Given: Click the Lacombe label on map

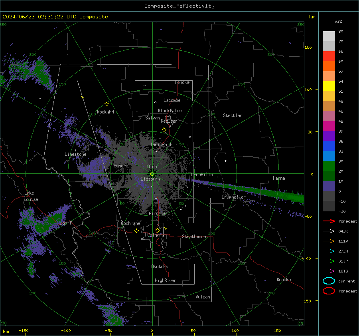Looking at the screenshot, I should coord(172,100).
